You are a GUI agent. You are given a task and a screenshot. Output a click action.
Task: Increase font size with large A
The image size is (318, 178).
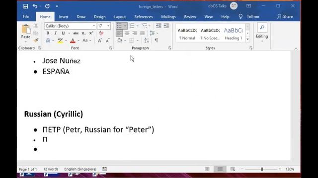pyautogui.click(x=99, y=41)
